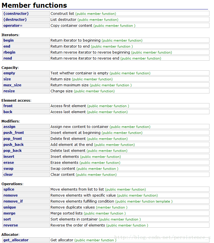Open the empty capacity function link
Viewport: 214px width, 243px height.
pos(9,73)
